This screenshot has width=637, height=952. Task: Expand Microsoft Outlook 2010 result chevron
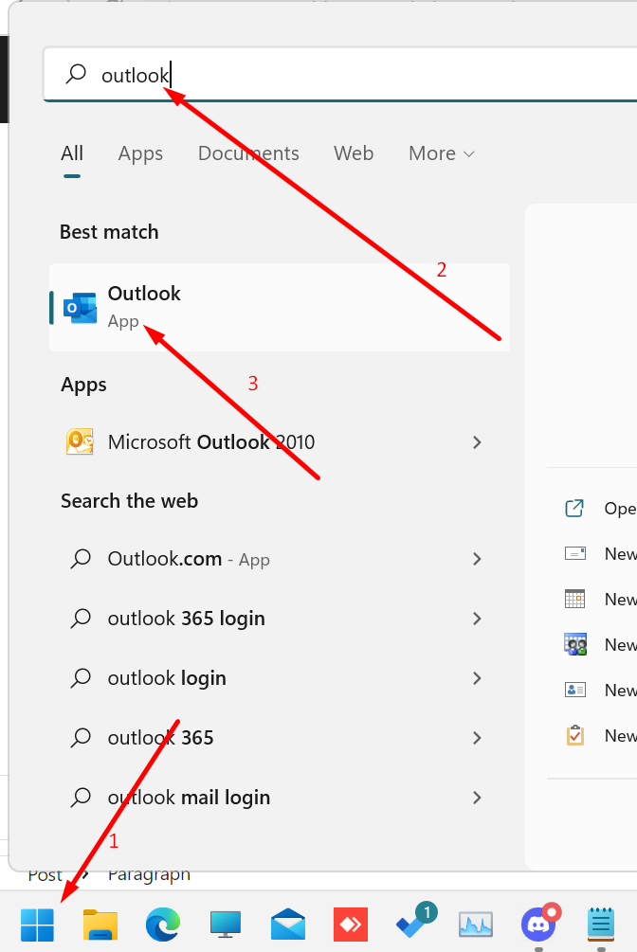pyautogui.click(x=477, y=442)
